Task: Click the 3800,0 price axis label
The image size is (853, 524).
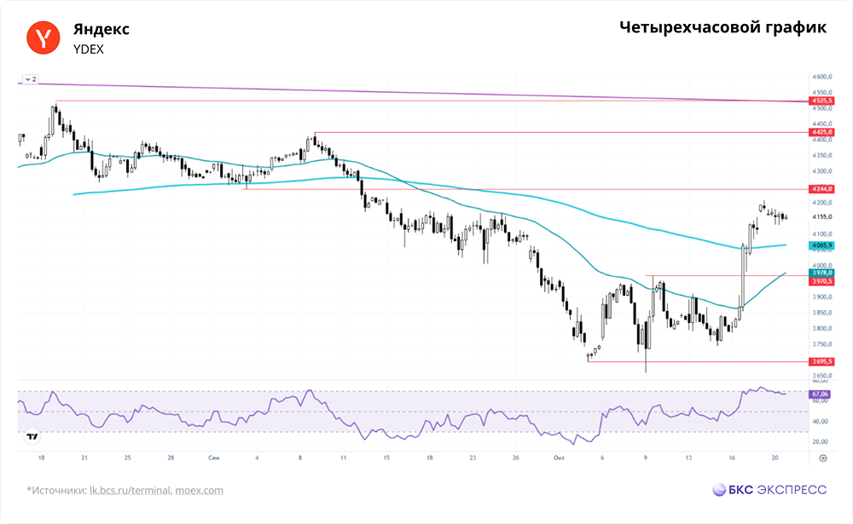Action: (822, 329)
